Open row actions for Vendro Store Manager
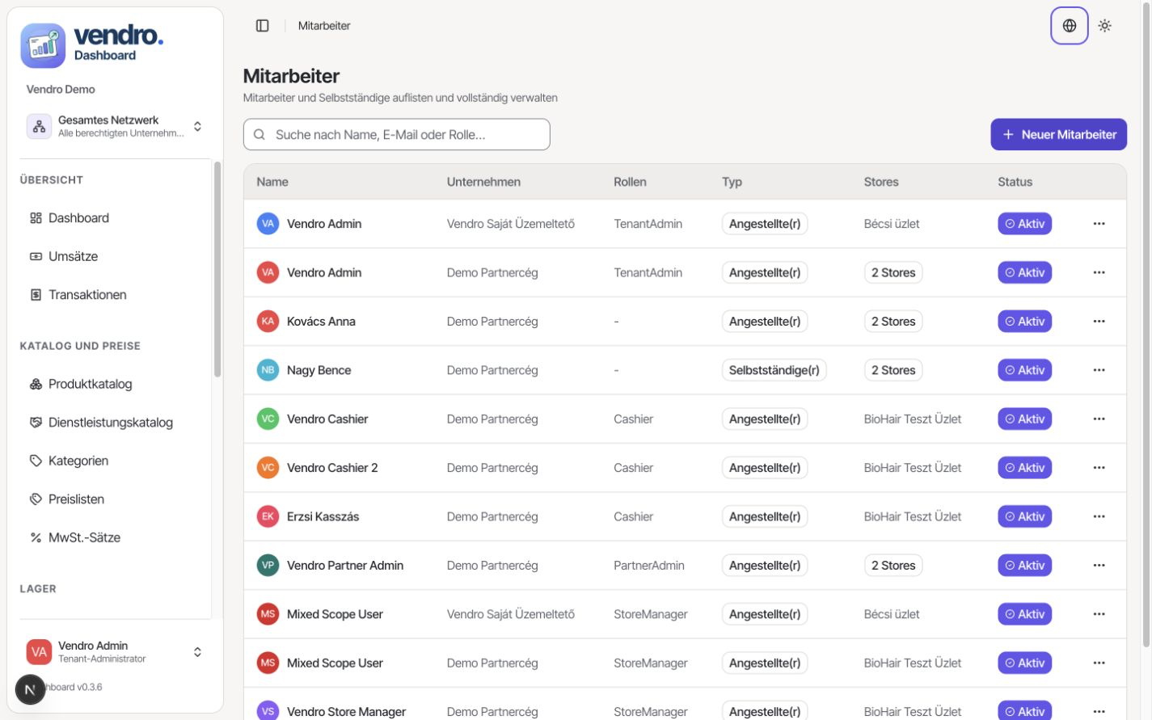This screenshot has width=1152, height=720. click(1099, 711)
